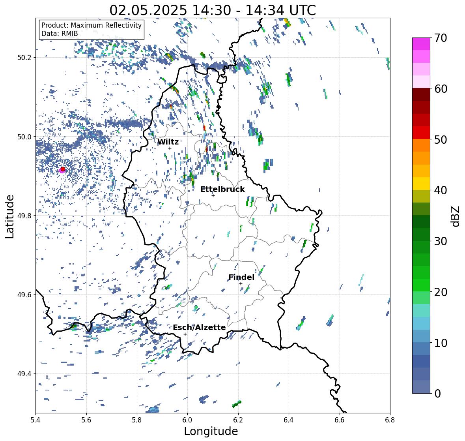Screen dimensions: 465x441
Task: Click the bright green colorbar segment above 20
Action: 421,285
